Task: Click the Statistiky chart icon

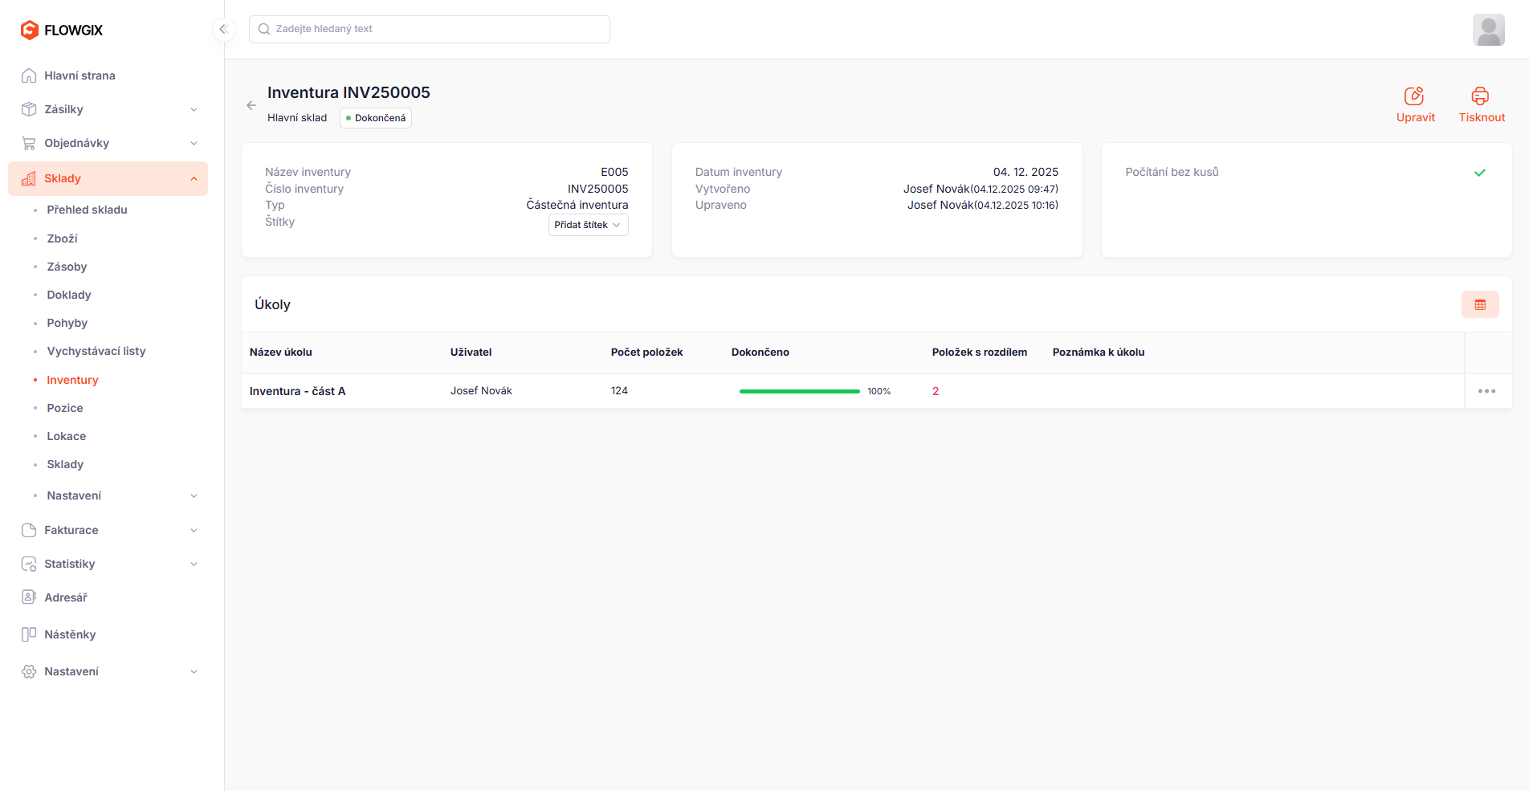Action: tap(28, 564)
